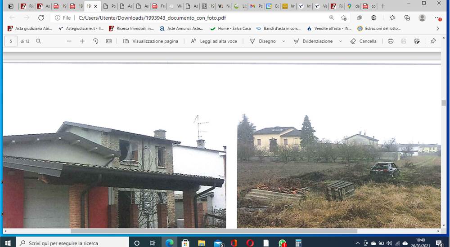Activate Leggi ad alta voce

tap(214, 41)
